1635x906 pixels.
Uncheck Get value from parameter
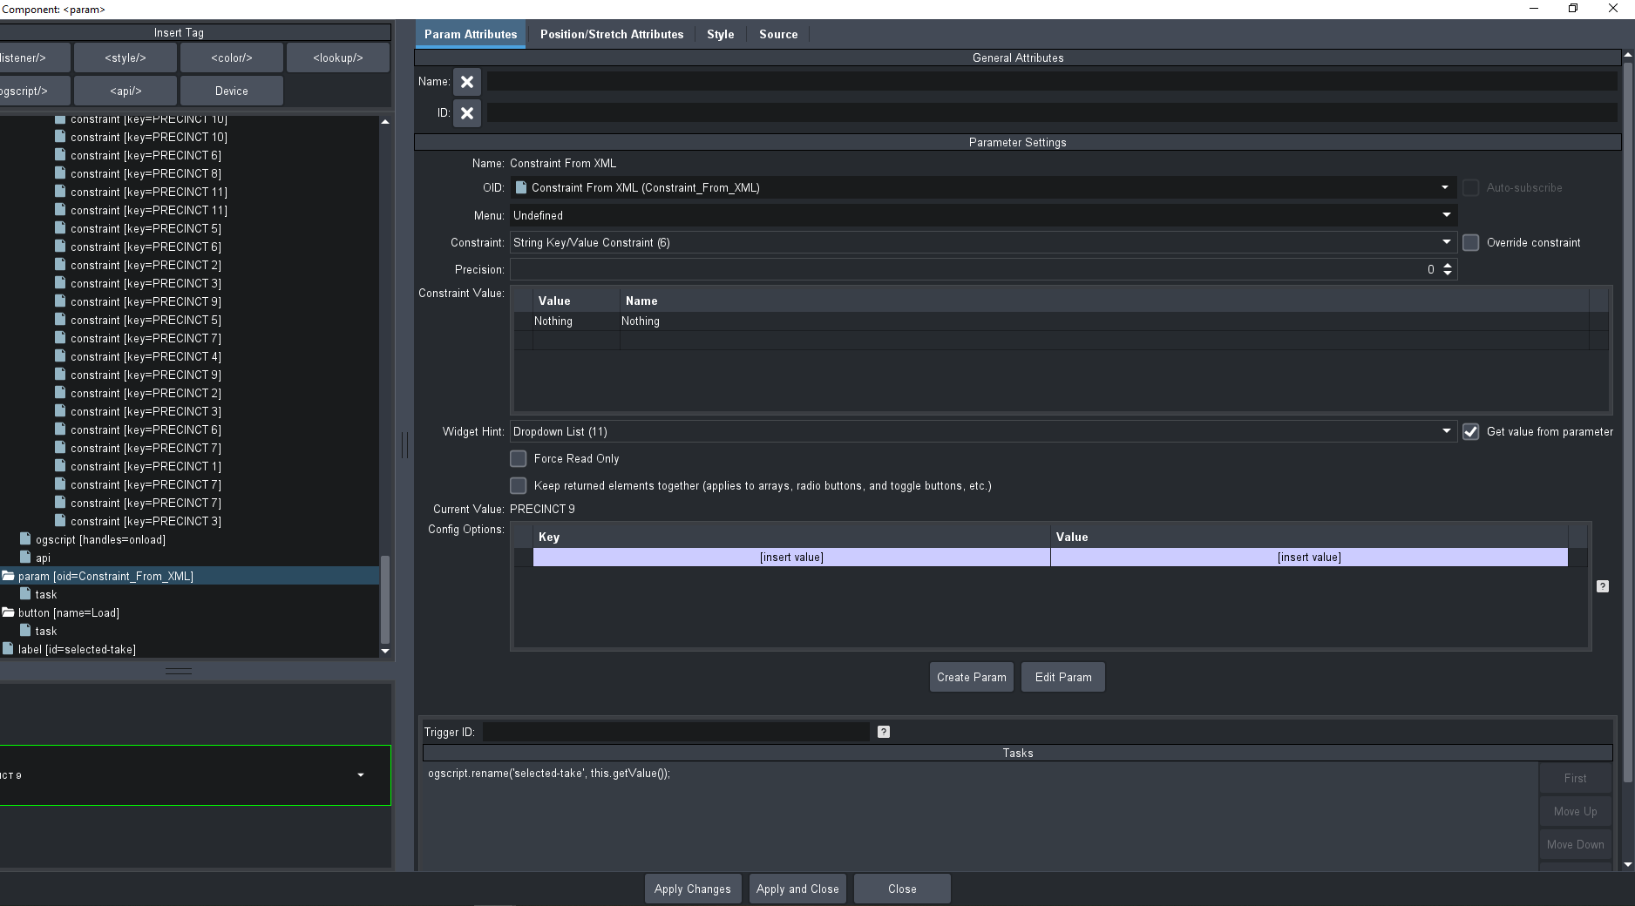coord(1471,432)
